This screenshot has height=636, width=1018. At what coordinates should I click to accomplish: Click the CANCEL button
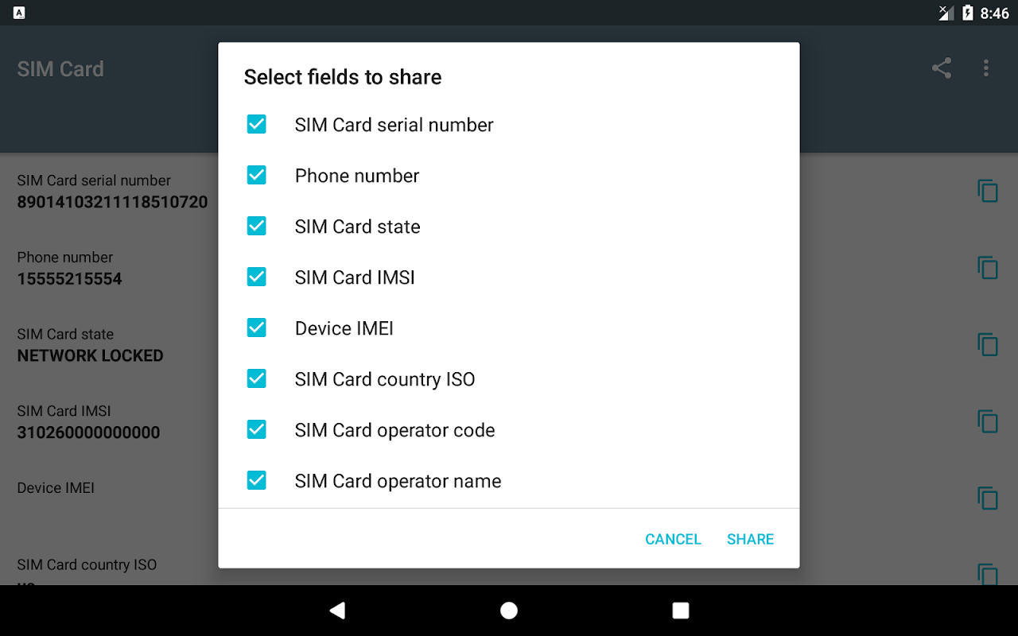point(673,539)
